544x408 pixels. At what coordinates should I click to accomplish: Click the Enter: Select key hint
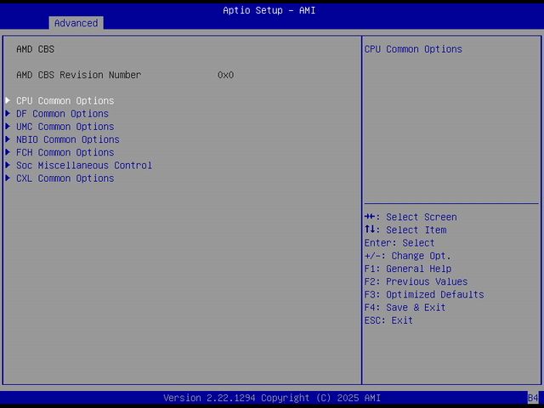point(399,243)
